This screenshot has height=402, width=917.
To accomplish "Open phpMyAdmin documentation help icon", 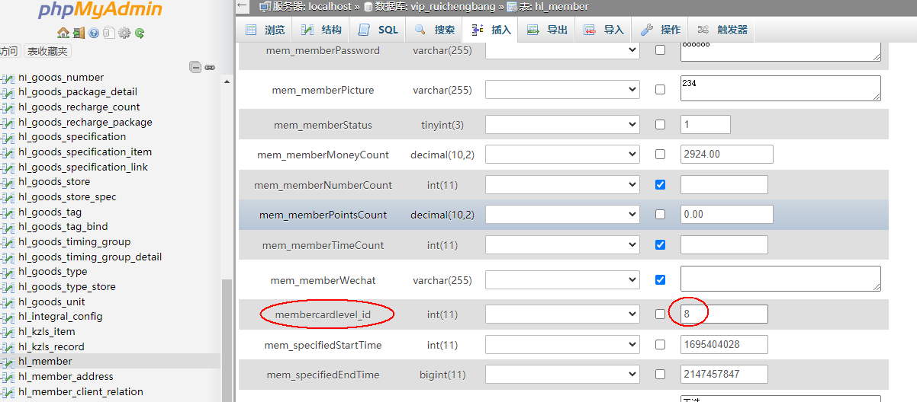I will click(x=94, y=33).
